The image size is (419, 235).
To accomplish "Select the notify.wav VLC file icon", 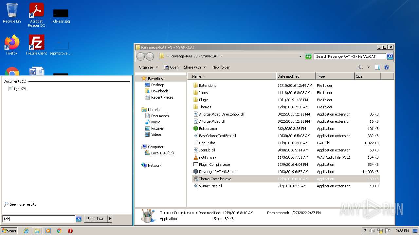I will pyautogui.click(x=196, y=157).
